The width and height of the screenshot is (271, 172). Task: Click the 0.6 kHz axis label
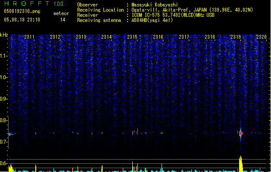(3, 163)
